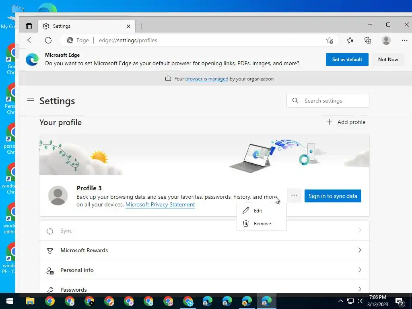The height and width of the screenshot is (309, 412).
Task: Click Set as default button
Action: click(x=347, y=60)
